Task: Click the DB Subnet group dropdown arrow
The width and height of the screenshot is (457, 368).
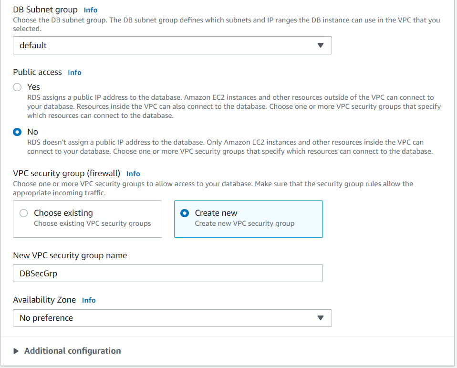Action: pos(321,45)
